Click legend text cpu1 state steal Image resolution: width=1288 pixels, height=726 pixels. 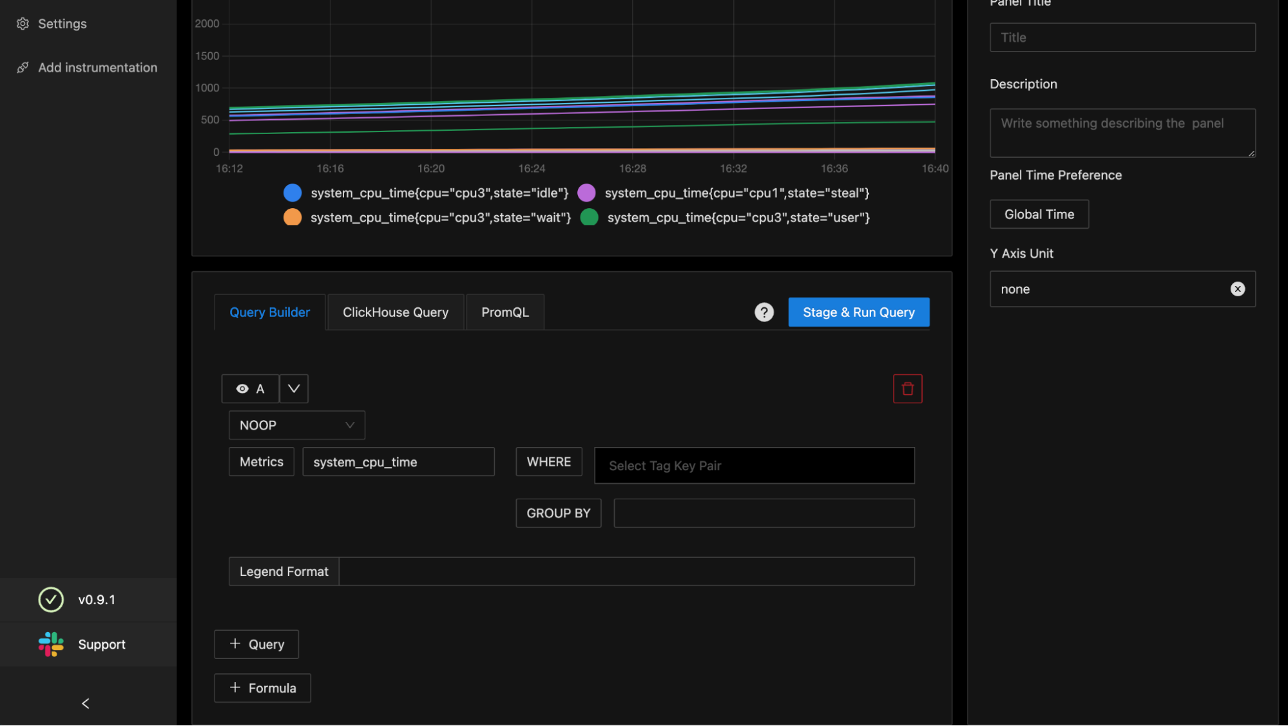737,193
